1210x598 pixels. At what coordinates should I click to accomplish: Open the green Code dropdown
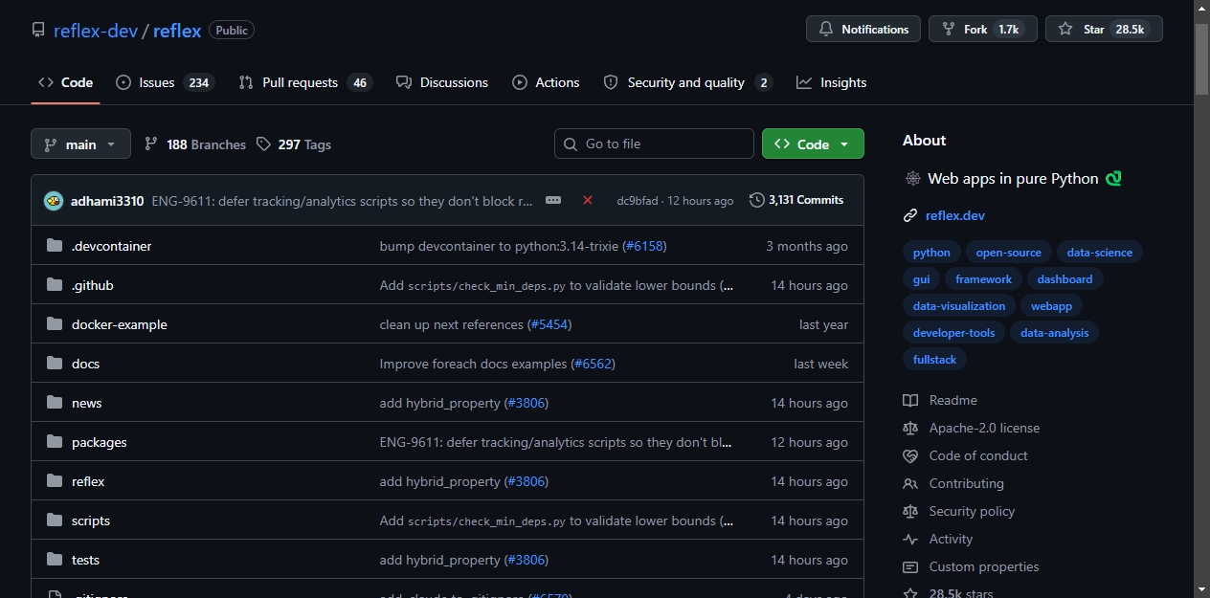click(813, 144)
